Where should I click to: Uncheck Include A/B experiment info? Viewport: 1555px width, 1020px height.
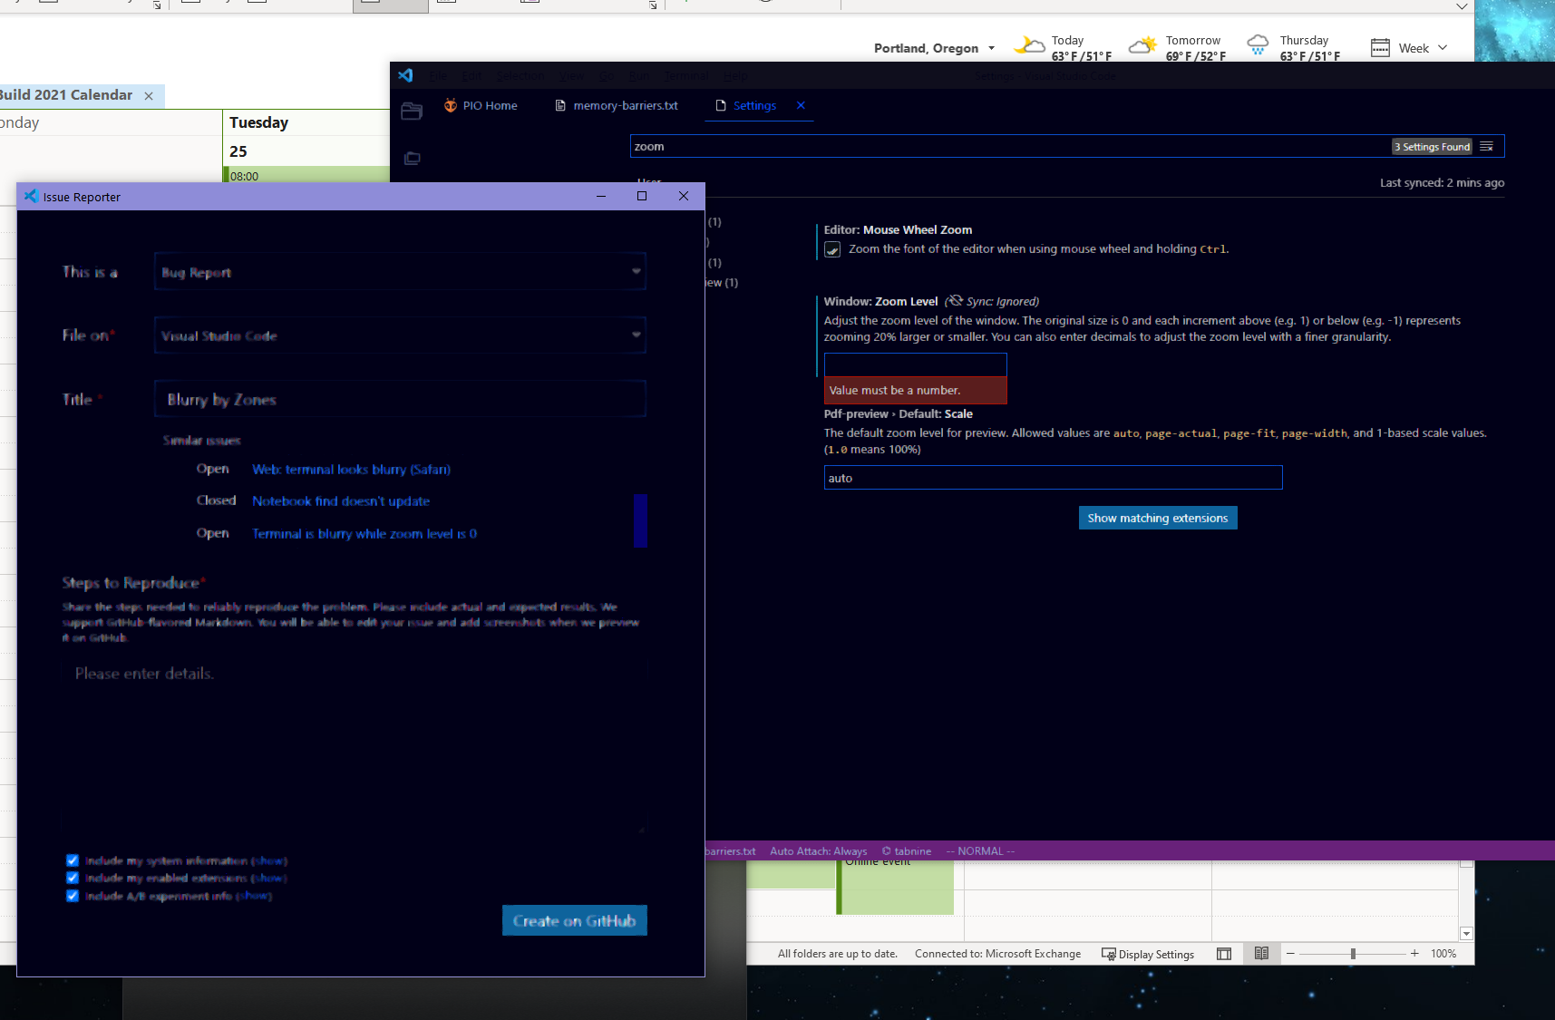[73, 896]
